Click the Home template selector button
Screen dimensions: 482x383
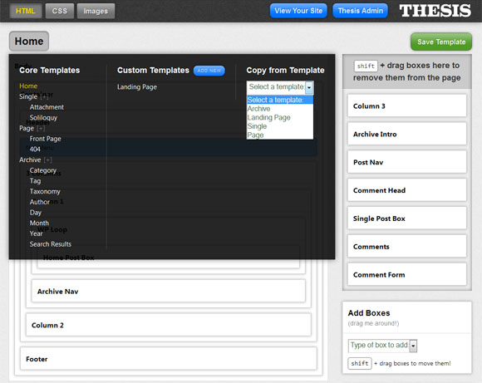(x=29, y=42)
